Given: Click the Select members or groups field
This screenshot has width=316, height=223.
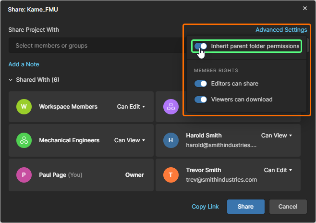Looking at the screenshot, I should click(96, 46).
